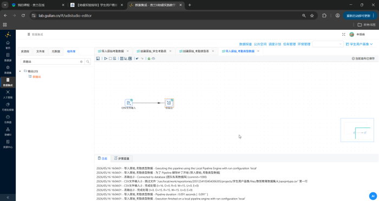Screen dimensions: 379x201
Task: Open 数据集 in the left sidebar
Action: coord(8,70)
